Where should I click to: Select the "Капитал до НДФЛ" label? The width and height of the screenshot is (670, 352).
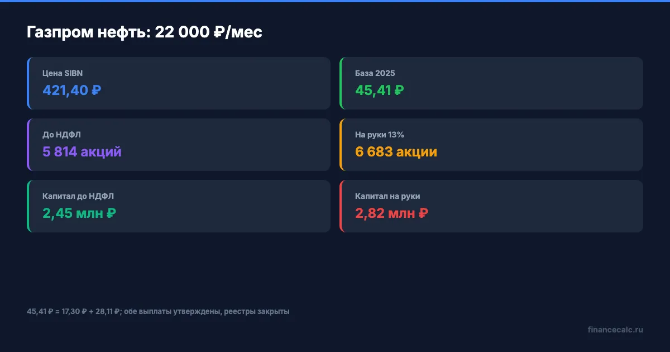click(x=78, y=196)
